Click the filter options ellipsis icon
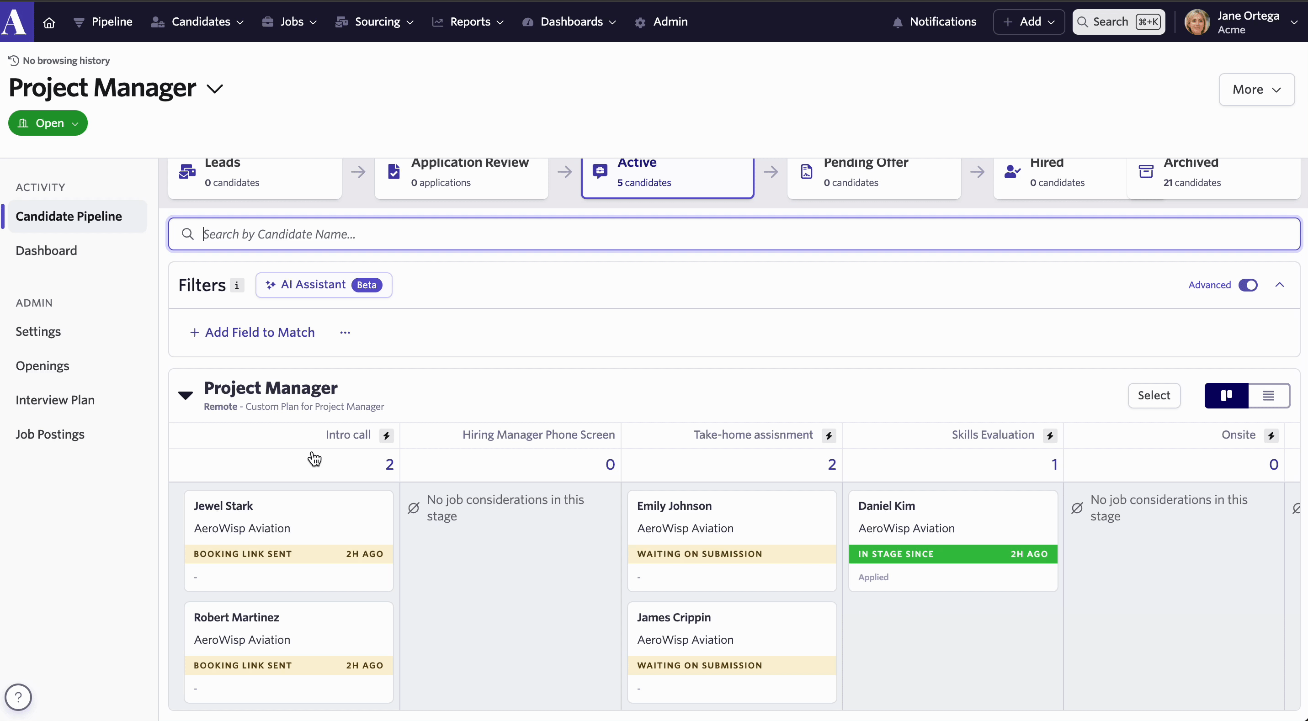This screenshot has height=721, width=1308. 345,333
